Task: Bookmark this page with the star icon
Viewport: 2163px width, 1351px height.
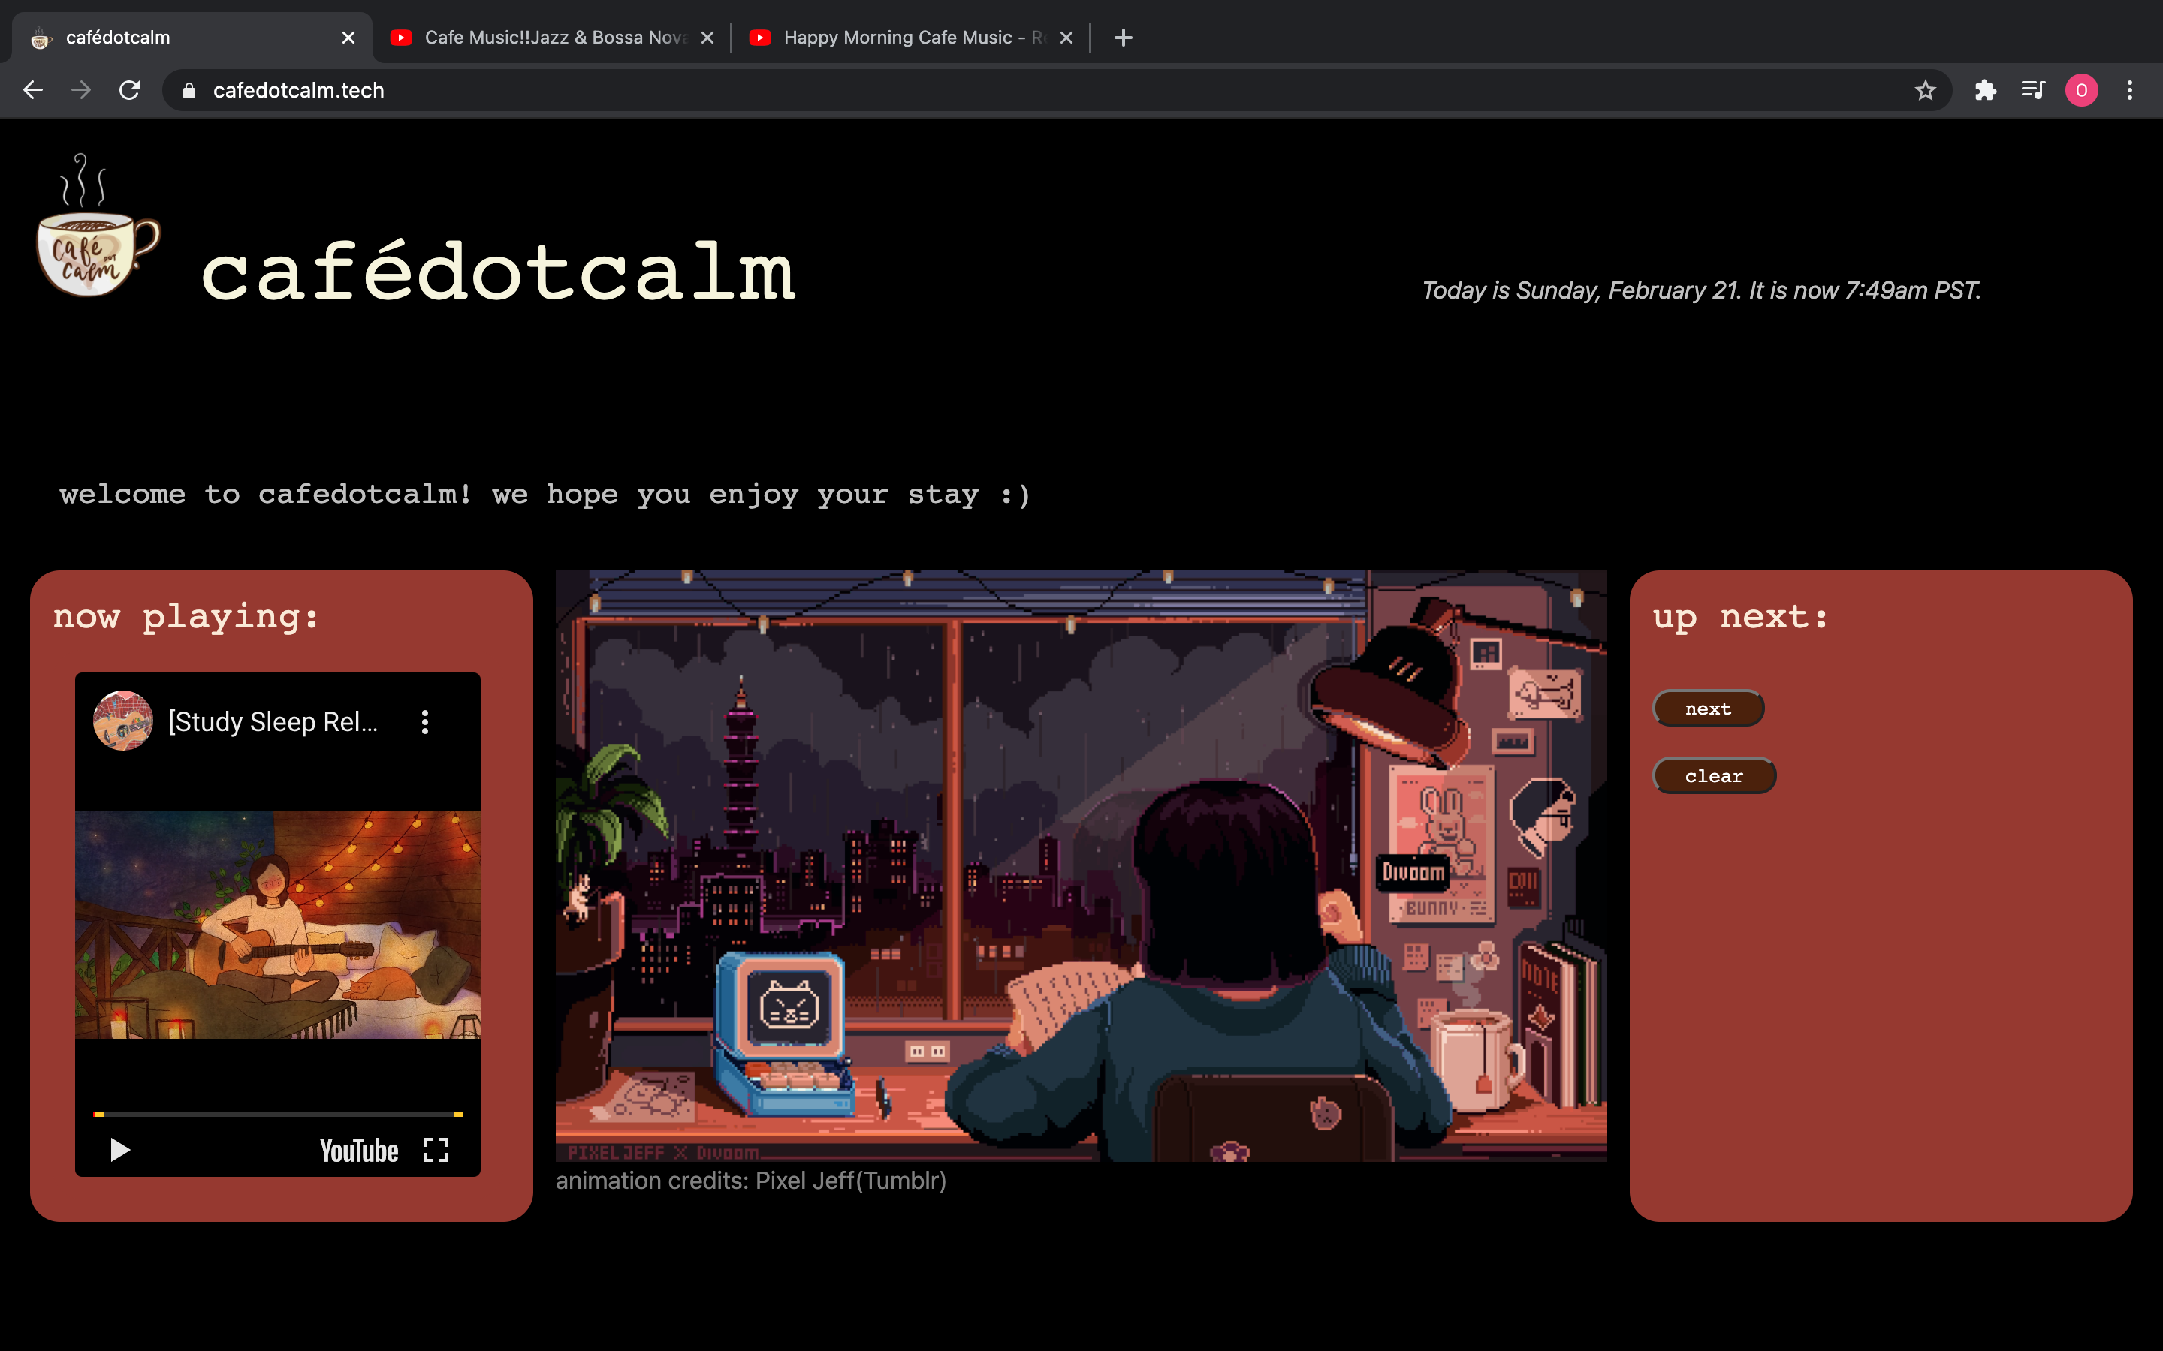Action: click(x=1925, y=90)
